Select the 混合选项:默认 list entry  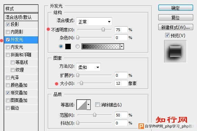[21, 17]
